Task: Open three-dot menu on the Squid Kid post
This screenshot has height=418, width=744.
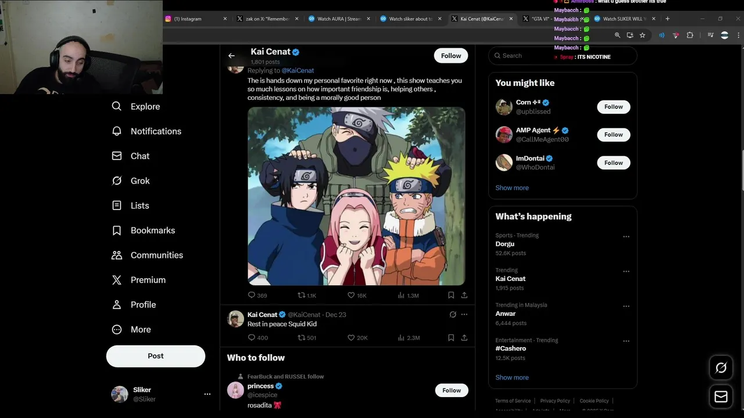Action: [x=464, y=315]
